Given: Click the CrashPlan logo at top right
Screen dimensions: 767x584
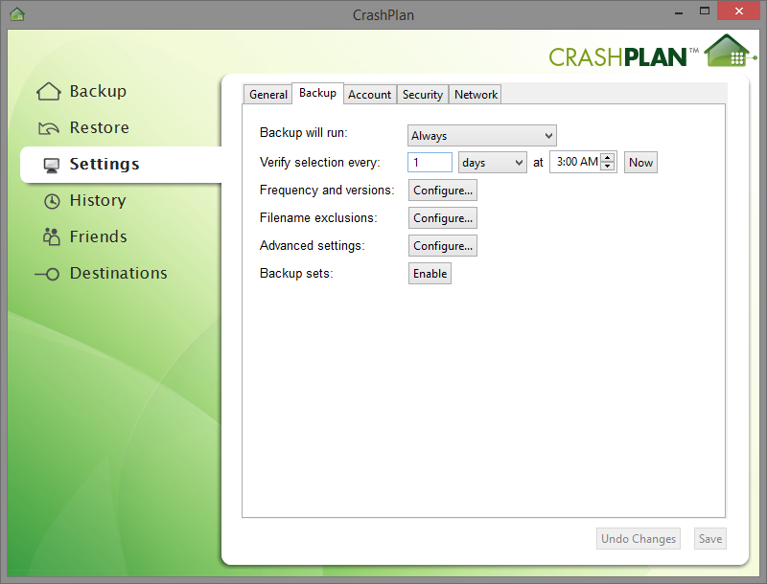Looking at the screenshot, I should tap(653, 53).
